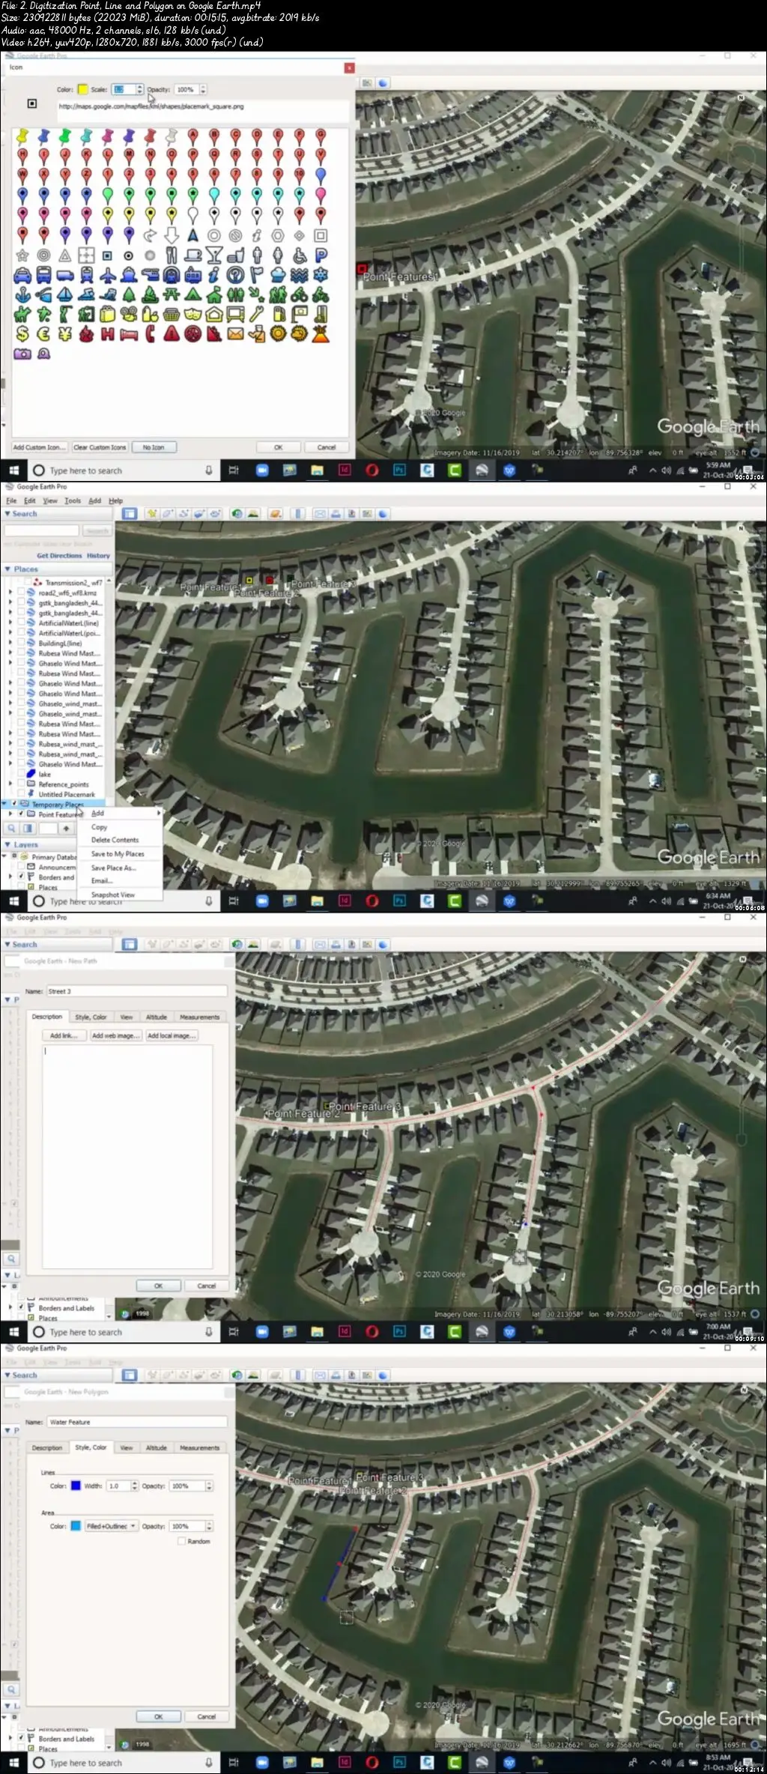This screenshot has width=767, height=1774.
Task: Choose the purple camera icon in the palette
Action: pyautogui.click(x=22, y=354)
